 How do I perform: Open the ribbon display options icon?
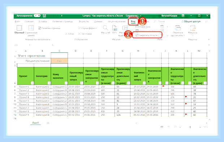click(x=183, y=16)
